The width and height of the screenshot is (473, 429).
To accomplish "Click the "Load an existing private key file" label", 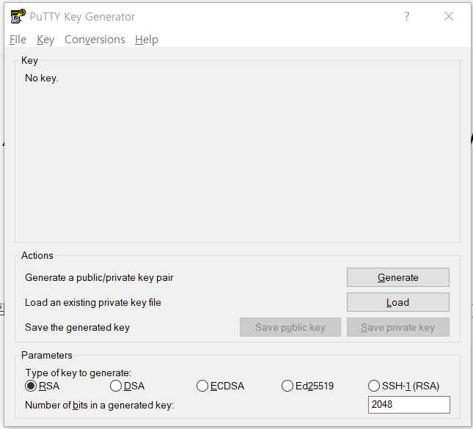I will click(93, 303).
